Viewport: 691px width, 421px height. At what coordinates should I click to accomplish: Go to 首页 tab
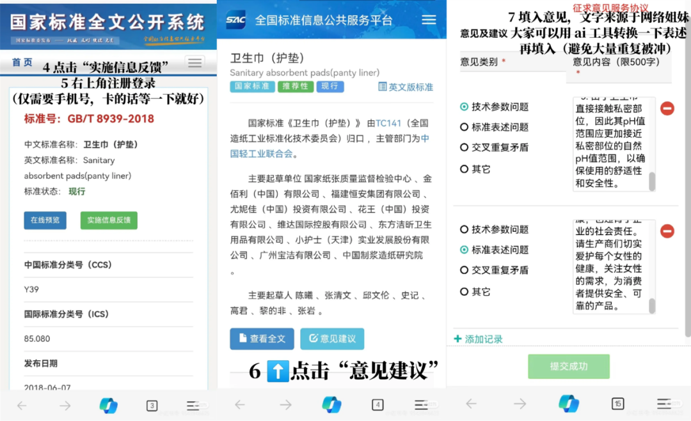tap(22, 62)
